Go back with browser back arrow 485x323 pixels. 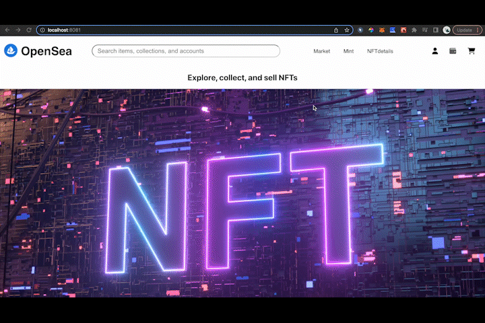click(7, 30)
